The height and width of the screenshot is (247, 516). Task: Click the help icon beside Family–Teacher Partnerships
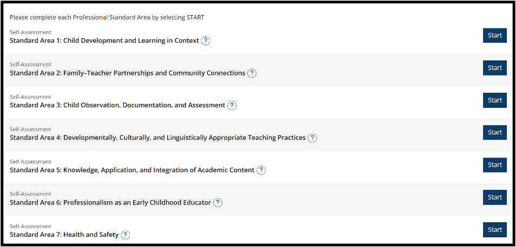252,73
